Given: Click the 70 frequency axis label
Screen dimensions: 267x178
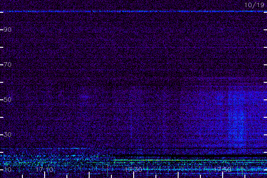Looking at the screenshot, I should [7, 65].
